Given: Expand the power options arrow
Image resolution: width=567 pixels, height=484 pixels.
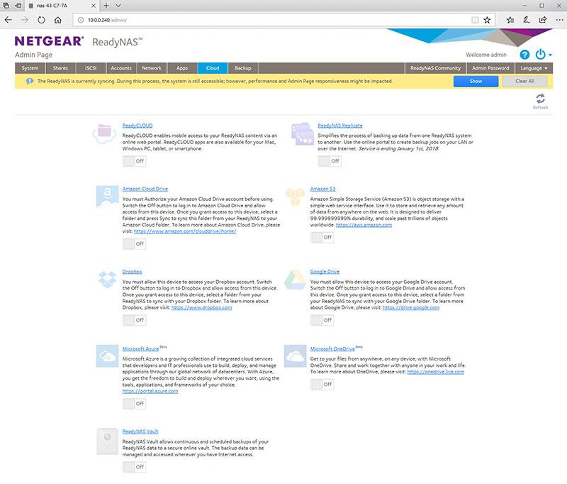Looking at the screenshot, I should coord(550,55).
